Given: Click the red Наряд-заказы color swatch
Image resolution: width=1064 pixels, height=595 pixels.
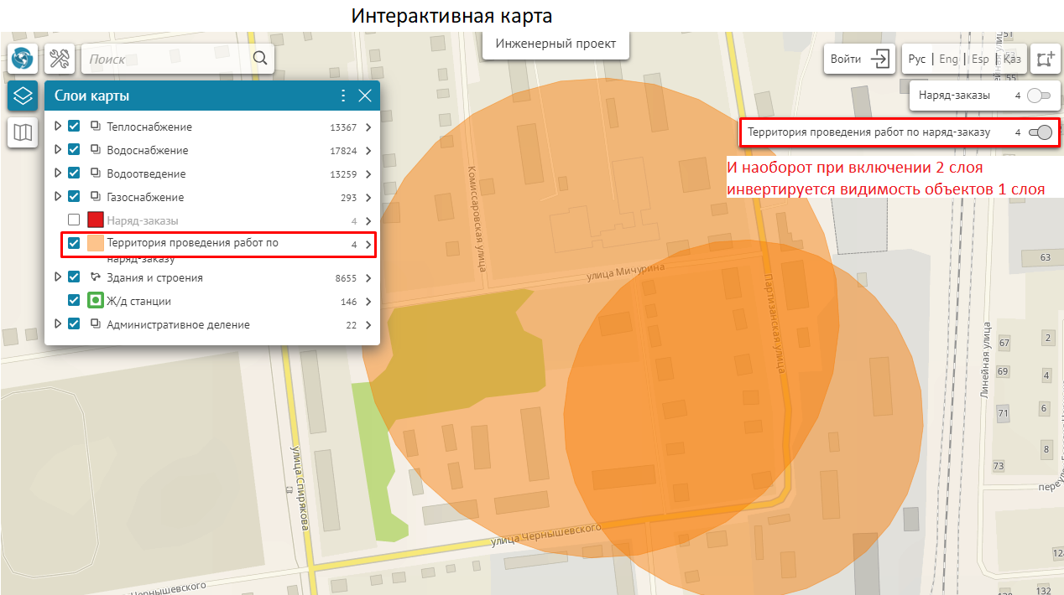Looking at the screenshot, I should coord(96,220).
